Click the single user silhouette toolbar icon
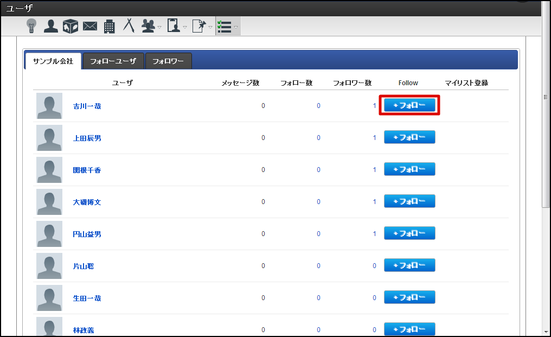The image size is (551, 337). coord(51,26)
